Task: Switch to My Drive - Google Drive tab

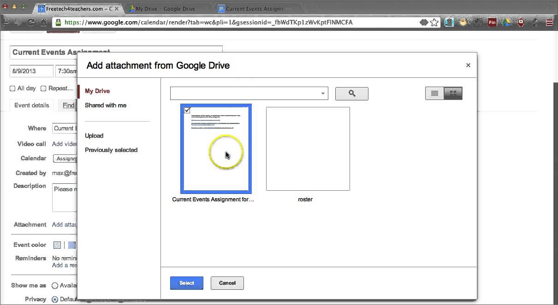Action: coord(166,8)
